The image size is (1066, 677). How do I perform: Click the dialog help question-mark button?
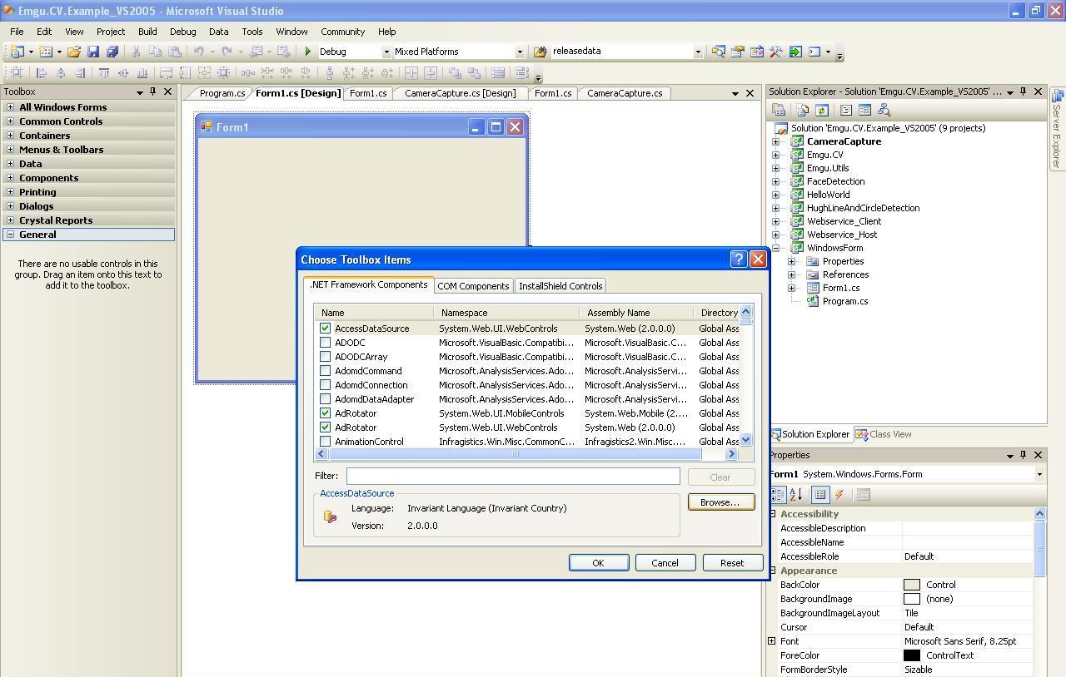[x=738, y=259]
